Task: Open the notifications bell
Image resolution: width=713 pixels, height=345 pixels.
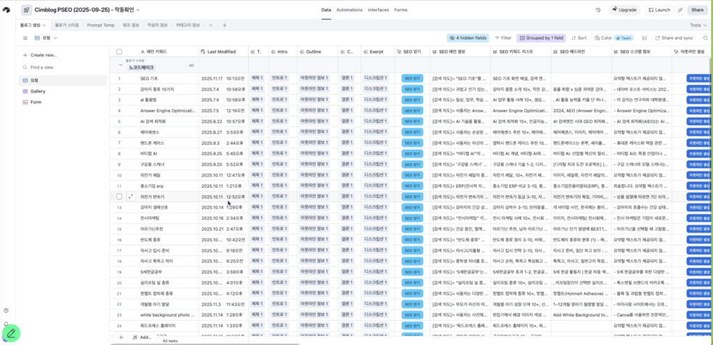Action: (x=6, y=323)
